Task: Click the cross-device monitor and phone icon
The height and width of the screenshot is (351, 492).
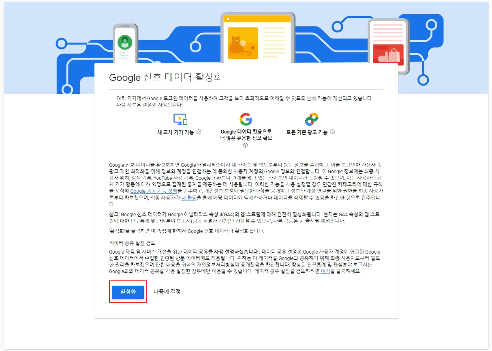Action: 180,119
